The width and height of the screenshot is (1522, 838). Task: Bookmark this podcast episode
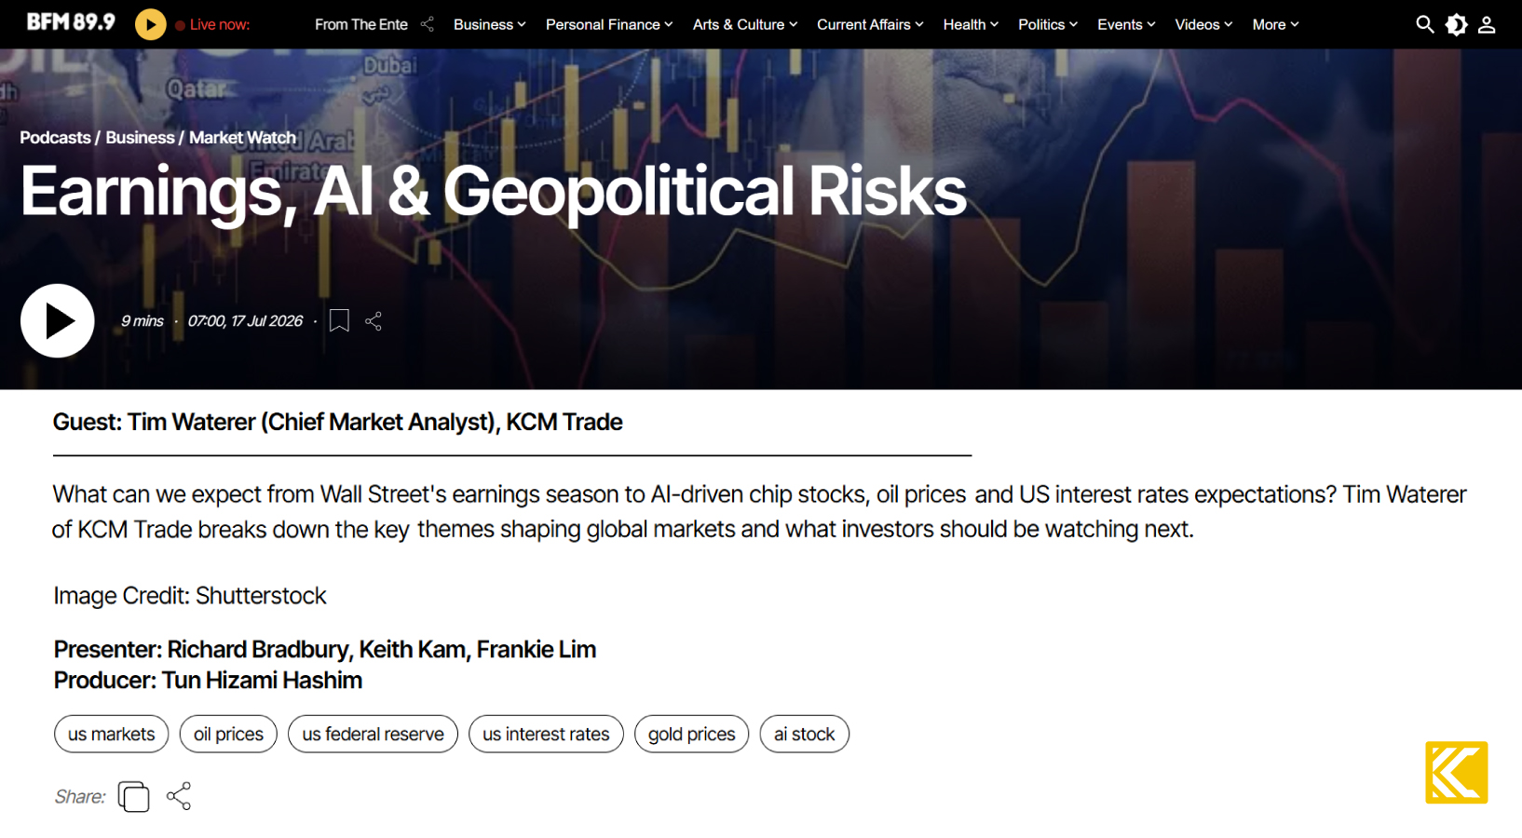tap(339, 321)
